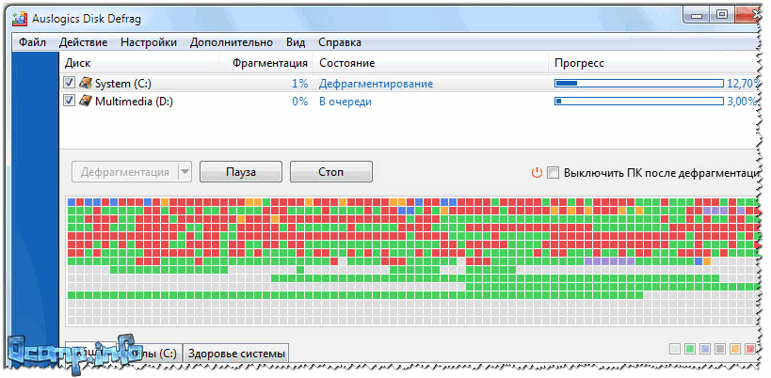771x378 pixels.
Task: Click the green legend swatch icon
Action: coord(690,349)
